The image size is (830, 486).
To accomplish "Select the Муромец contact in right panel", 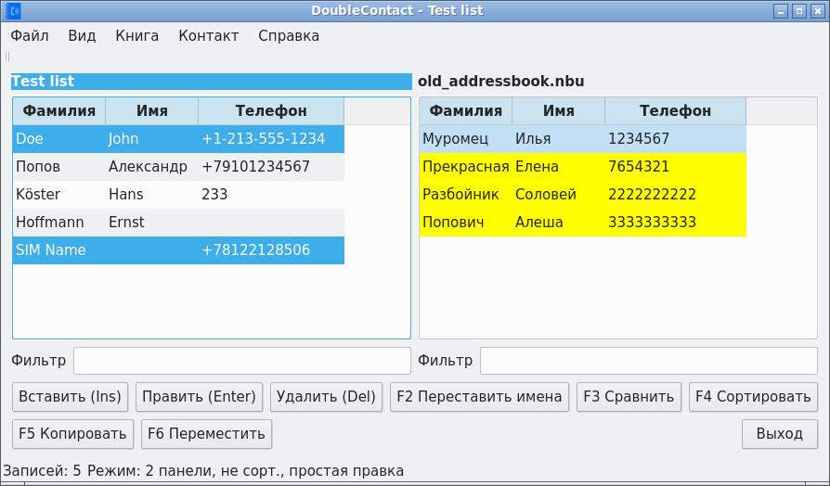I will (x=583, y=139).
